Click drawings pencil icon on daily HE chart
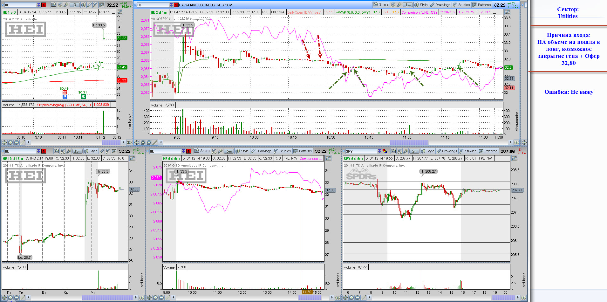Viewport: 607px width, 302px height. tap(90, 5)
